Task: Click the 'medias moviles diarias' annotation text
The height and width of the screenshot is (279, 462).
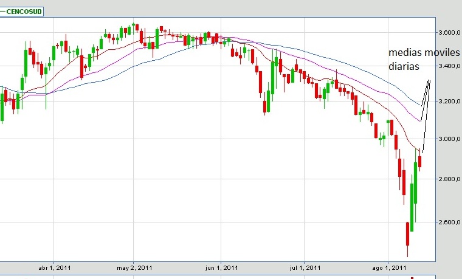Action: [424, 60]
